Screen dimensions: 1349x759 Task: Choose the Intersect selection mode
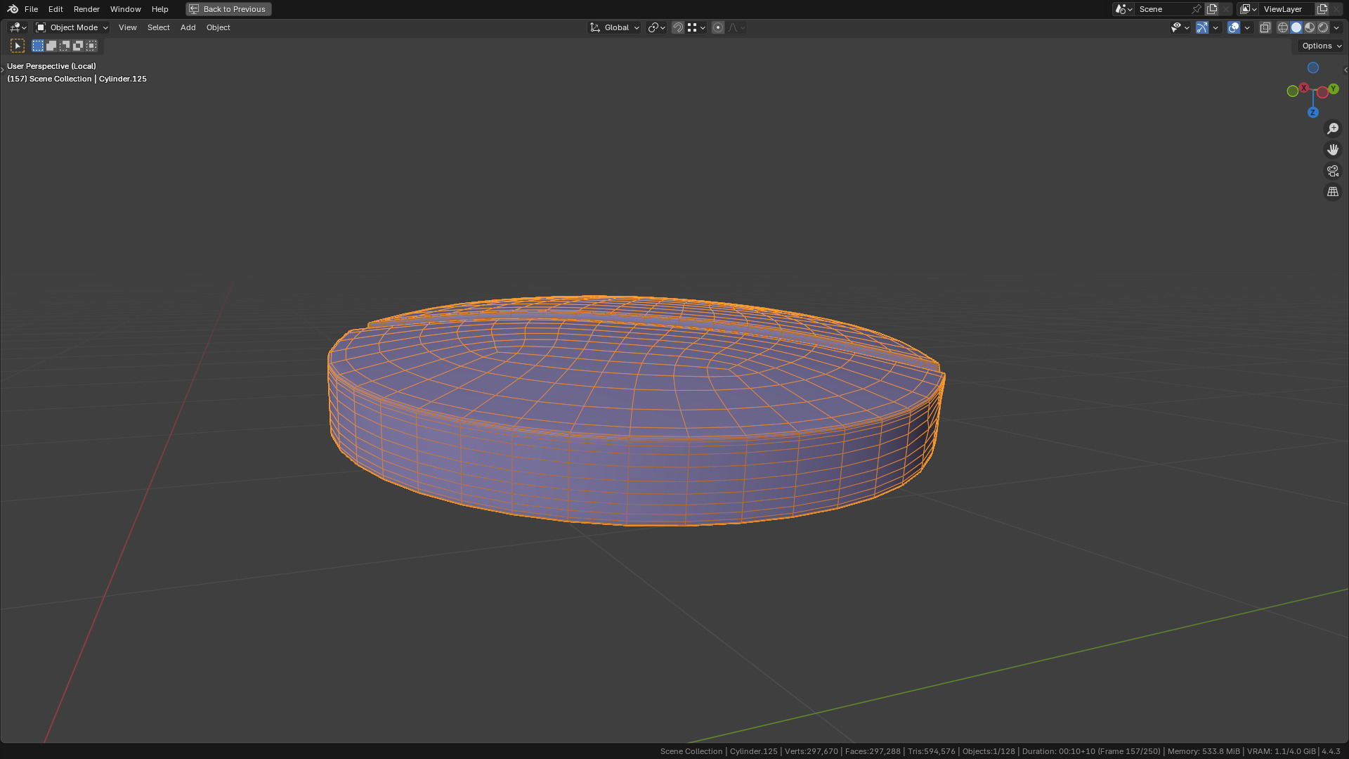[91, 46]
